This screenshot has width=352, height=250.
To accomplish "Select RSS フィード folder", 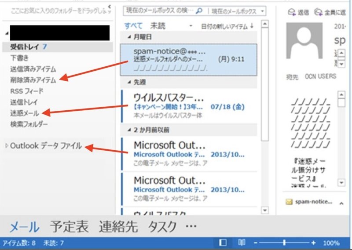I will [27, 91].
